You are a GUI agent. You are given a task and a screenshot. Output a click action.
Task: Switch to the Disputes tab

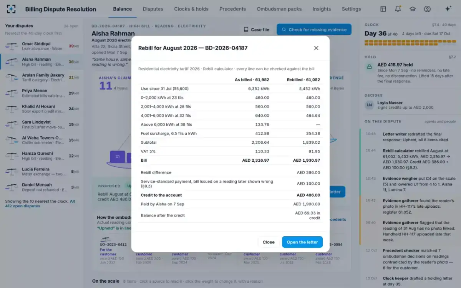pyautogui.click(x=153, y=9)
